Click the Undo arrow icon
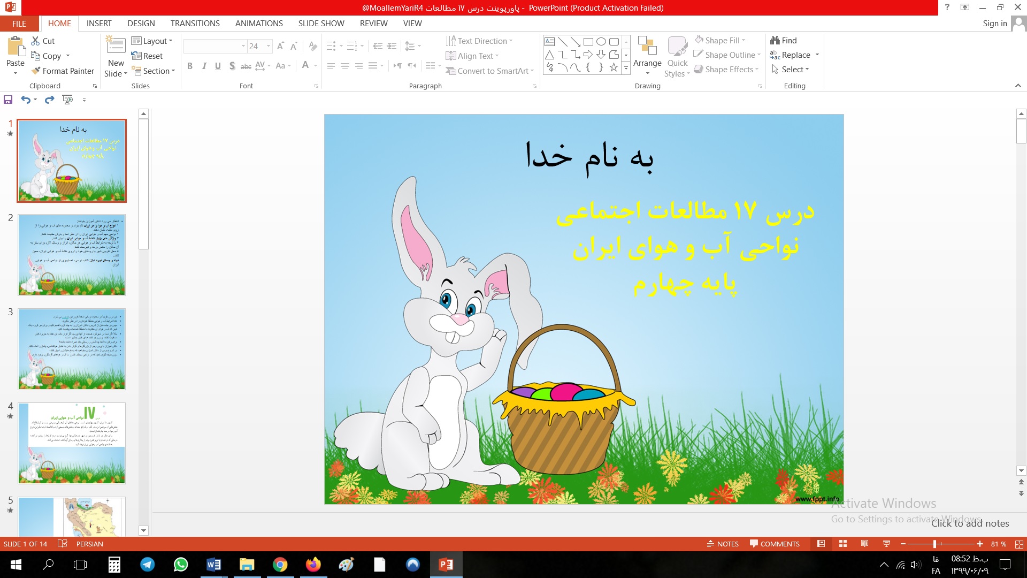1027x578 pixels. (x=25, y=100)
